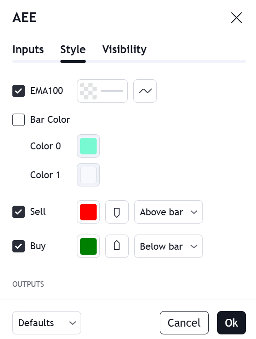
Task: Expand the Below bar location dropdown
Action: pyautogui.click(x=169, y=246)
